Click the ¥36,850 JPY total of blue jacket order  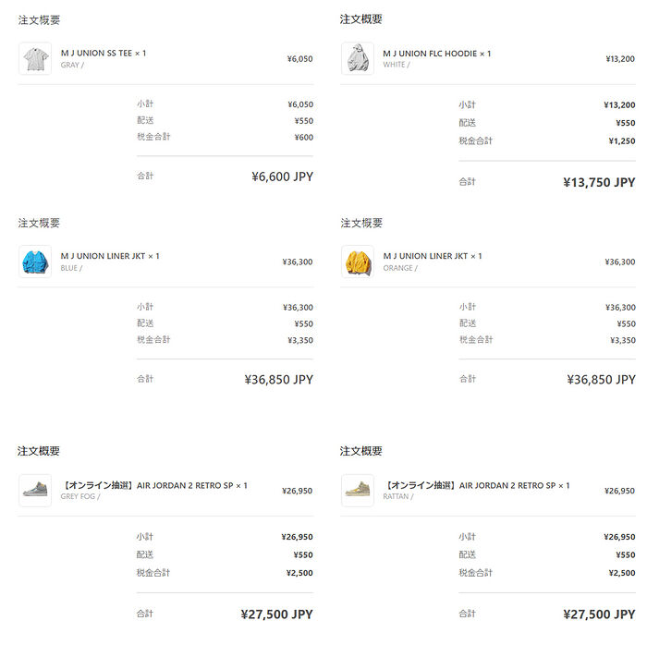coord(278,380)
